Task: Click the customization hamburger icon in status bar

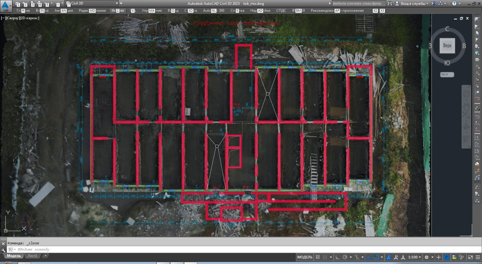Action: click(x=477, y=257)
